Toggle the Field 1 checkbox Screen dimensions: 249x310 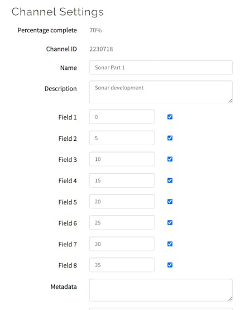pos(170,117)
